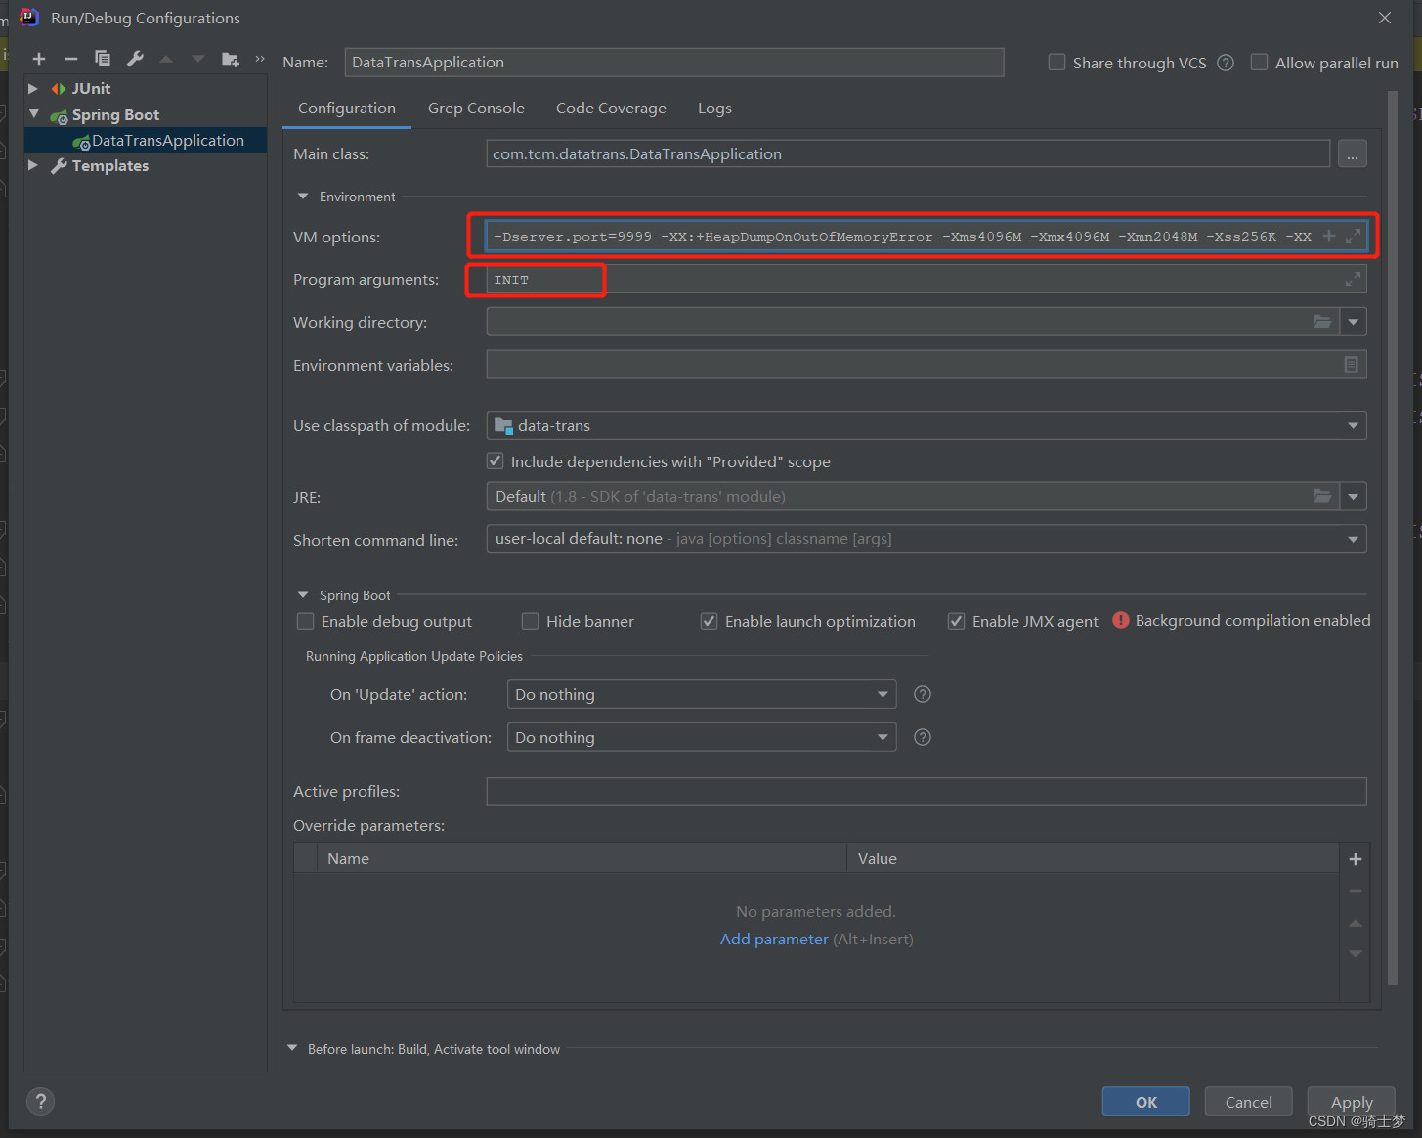Viewport: 1422px width, 1138px height.
Task: Remove override parameter minus icon
Action: click(1356, 891)
